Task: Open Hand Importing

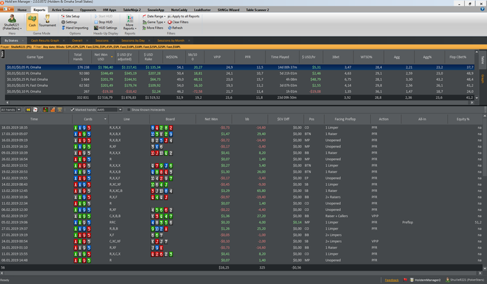Action: [75, 28]
